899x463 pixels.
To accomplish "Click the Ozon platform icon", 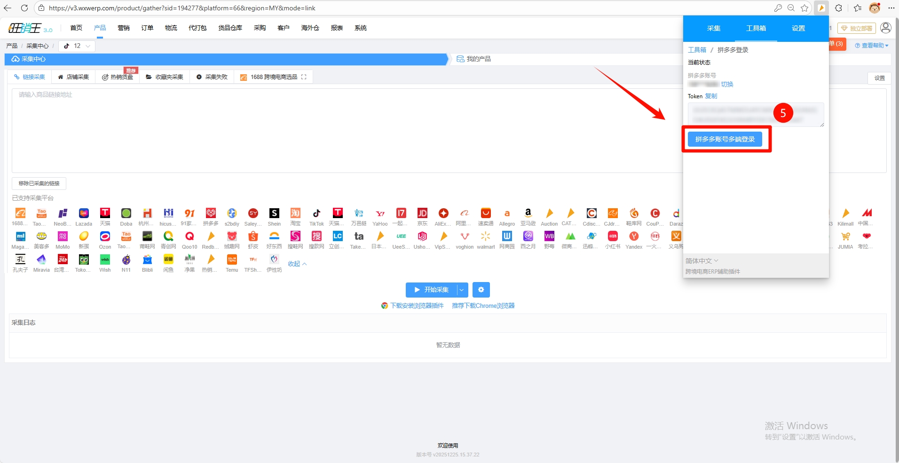I will tap(105, 236).
